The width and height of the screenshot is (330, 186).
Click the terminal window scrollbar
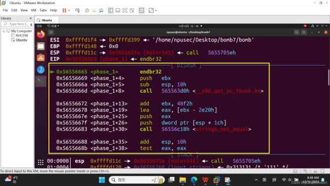(328, 77)
